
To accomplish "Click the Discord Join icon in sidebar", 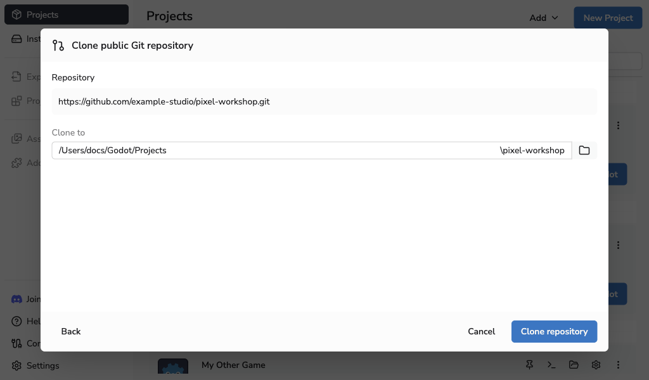I will [x=16, y=299].
